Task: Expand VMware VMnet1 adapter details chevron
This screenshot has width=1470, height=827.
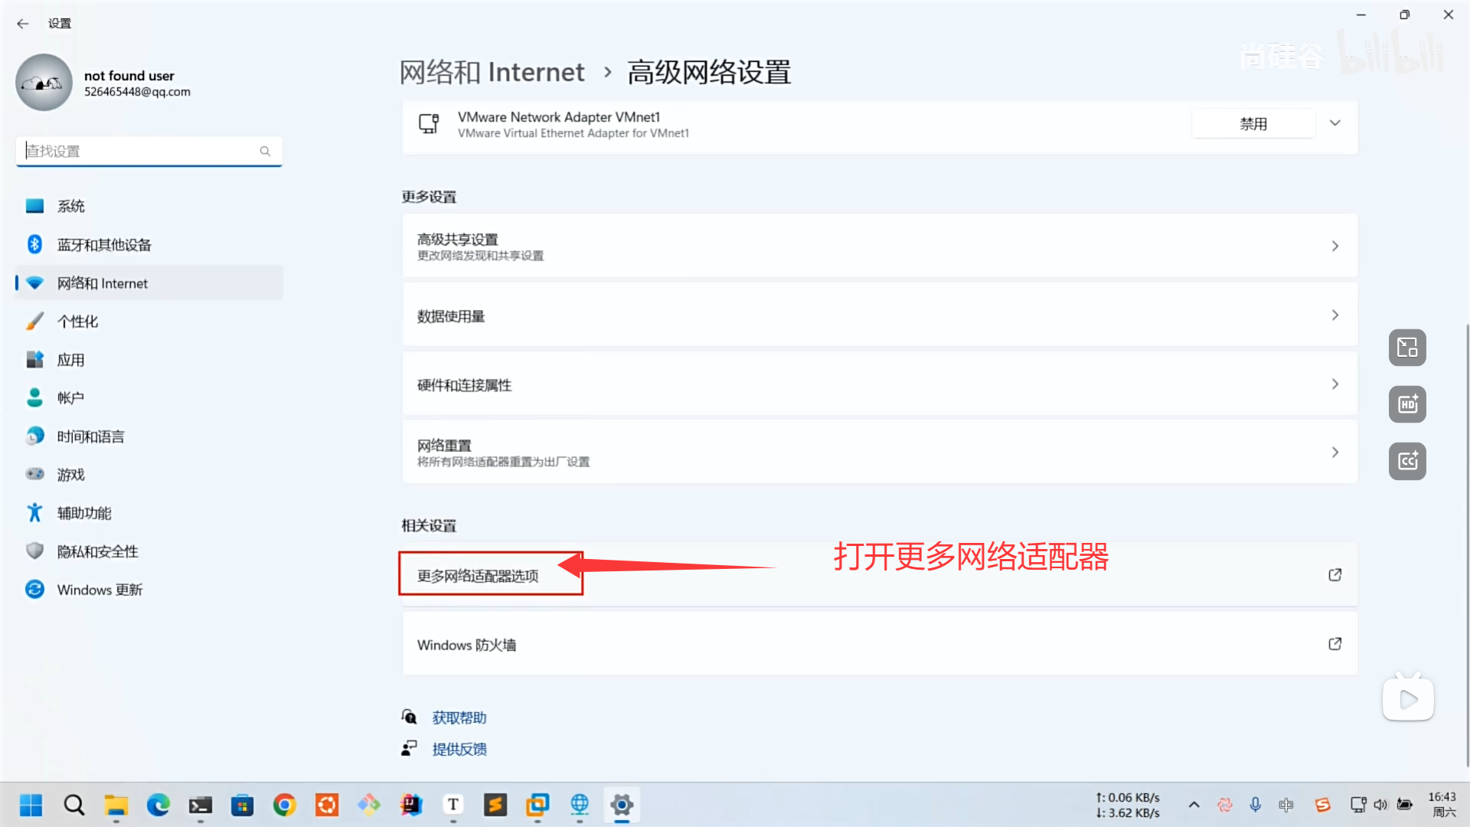Action: [1334, 123]
